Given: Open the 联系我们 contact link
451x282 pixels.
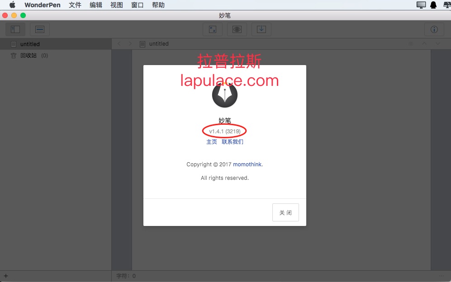Looking at the screenshot, I should click(x=233, y=142).
